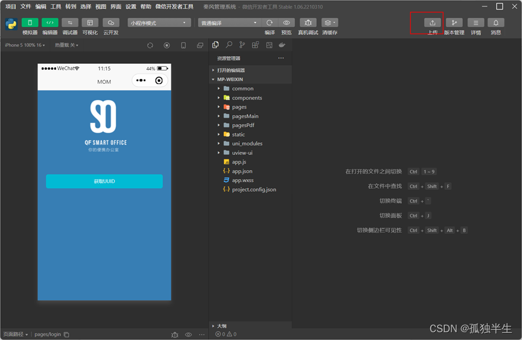Refresh the simulator
This screenshot has width=522, height=340.
(x=150, y=45)
